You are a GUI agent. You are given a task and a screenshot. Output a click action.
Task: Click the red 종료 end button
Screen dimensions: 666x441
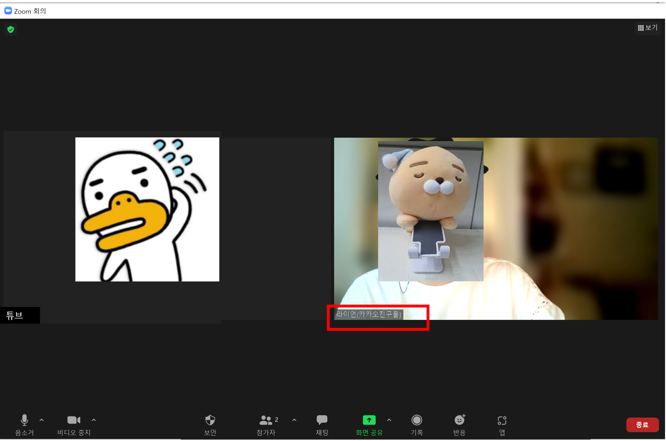642,425
